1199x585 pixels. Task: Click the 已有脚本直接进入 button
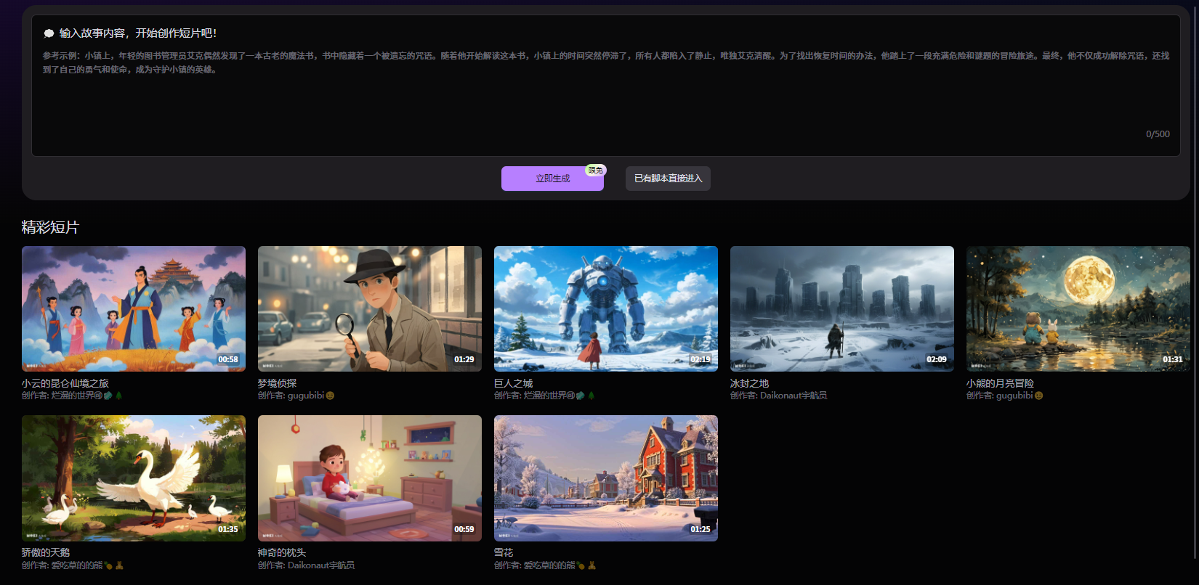pyautogui.click(x=668, y=179)
